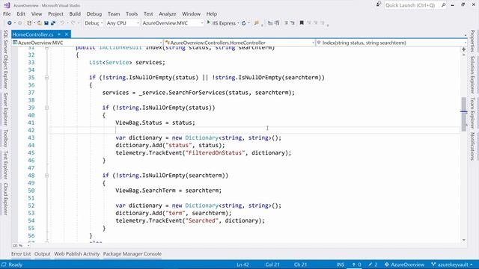Click the Quick Launch search magnifier icon
479x269 pixels.
point(443,5)
